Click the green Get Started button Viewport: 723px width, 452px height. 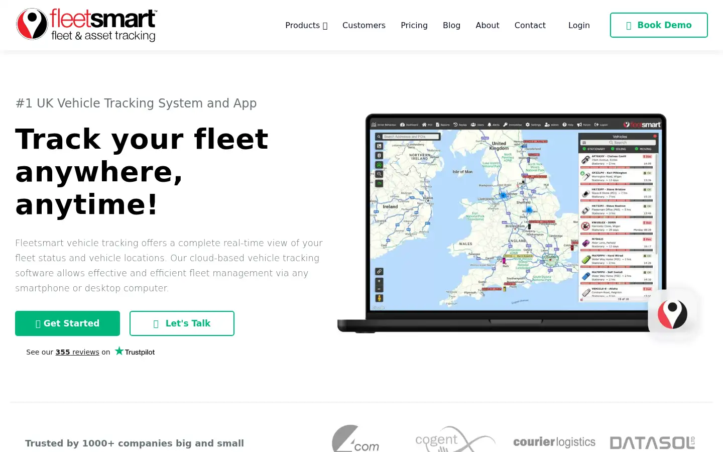point(67,323)
